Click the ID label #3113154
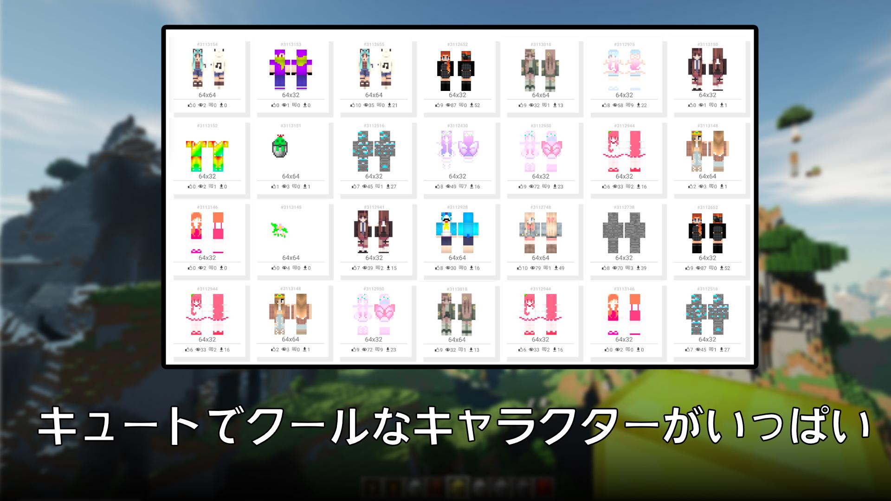This screenshot has width=891, height=501. point(207,45)
